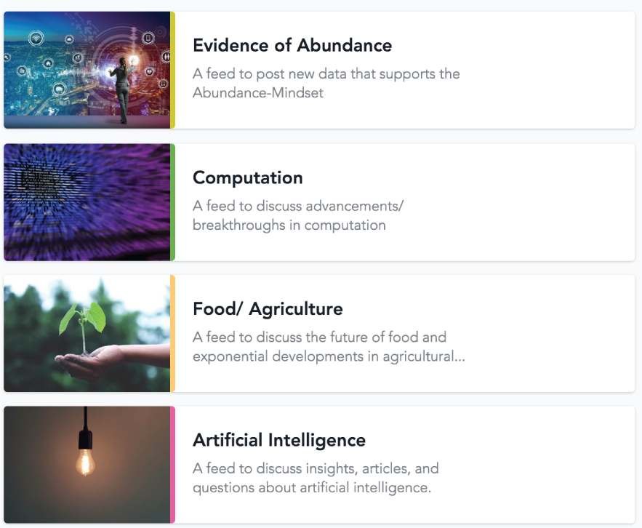The image size is (642, 528).
Task: Open the Food/ Agriculture feed title
Action: pyautogui.click(x=268, y=309)
